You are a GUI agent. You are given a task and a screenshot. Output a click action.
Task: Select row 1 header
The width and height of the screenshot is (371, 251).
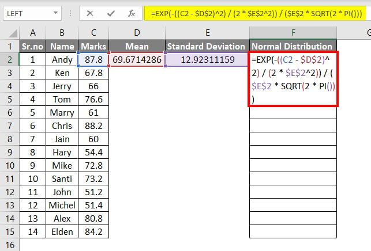10,46
